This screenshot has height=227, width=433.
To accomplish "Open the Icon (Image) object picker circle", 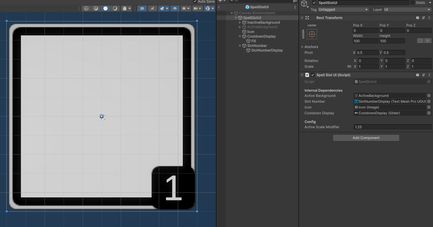I will 429,107.
